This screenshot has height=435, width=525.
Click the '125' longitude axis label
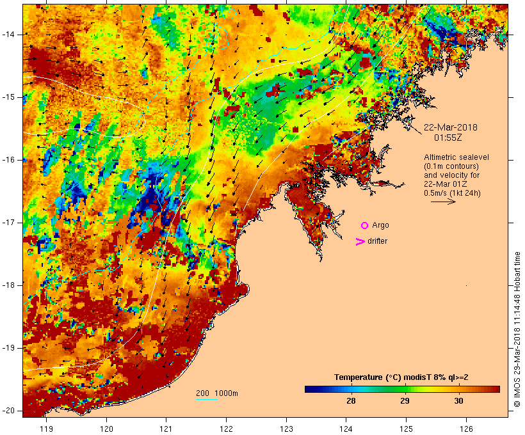tap(407, 429)
